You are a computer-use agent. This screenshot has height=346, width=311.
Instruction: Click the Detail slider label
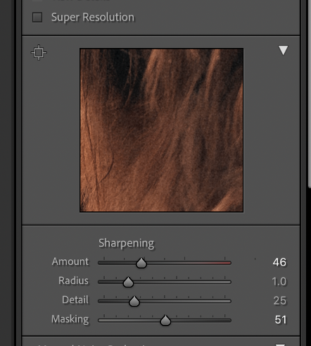(x=75, y=300)
